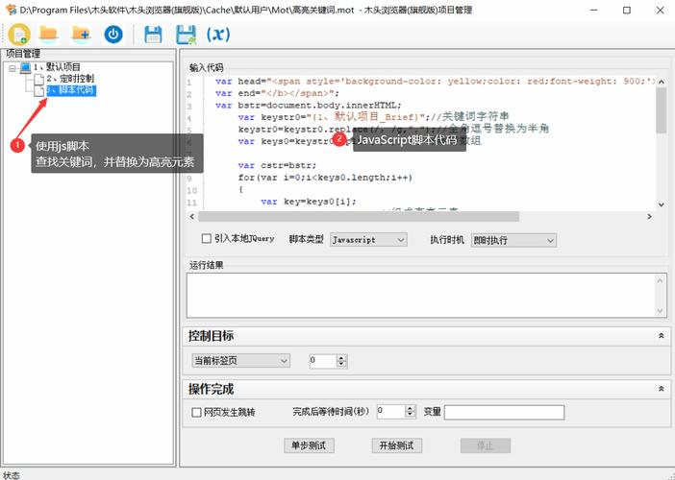The width and height of the screenshot is (675, 480).
Task: Click the new project toolbar icon
Action: (x=18, y=35)
